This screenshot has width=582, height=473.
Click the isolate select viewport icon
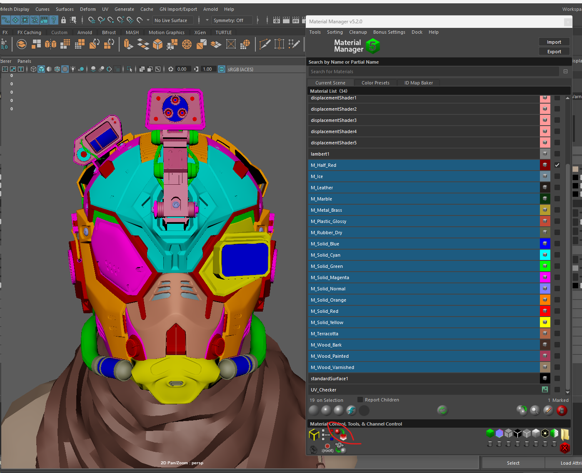point(129,69)
